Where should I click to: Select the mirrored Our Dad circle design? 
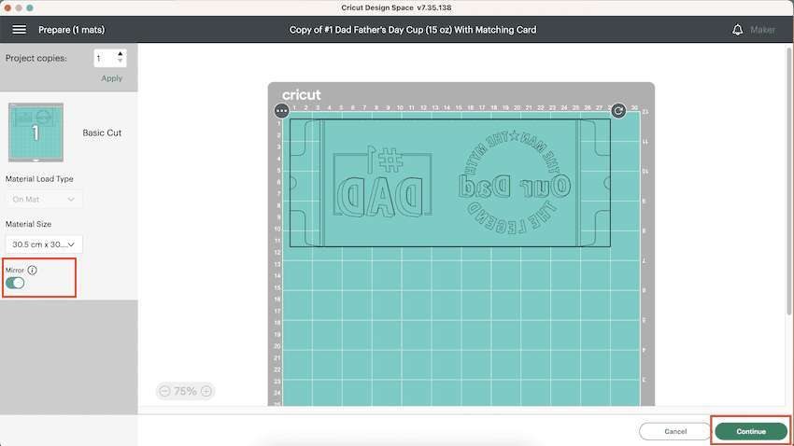click(x=514, y=182)
